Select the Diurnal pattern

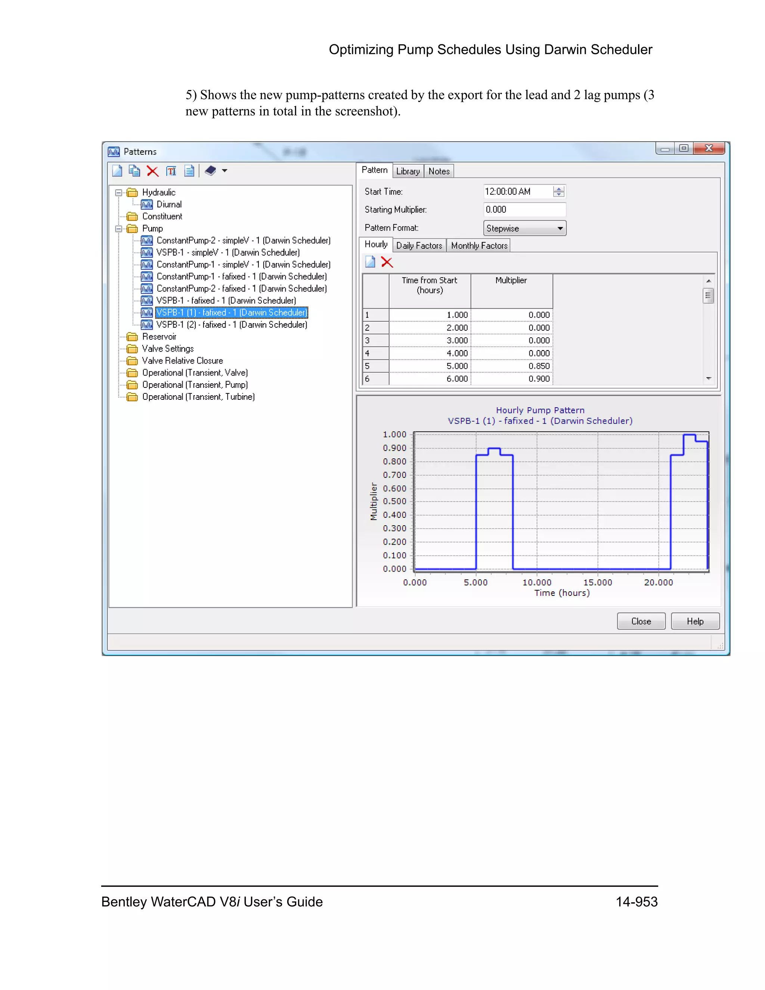[x=169, y=204]
